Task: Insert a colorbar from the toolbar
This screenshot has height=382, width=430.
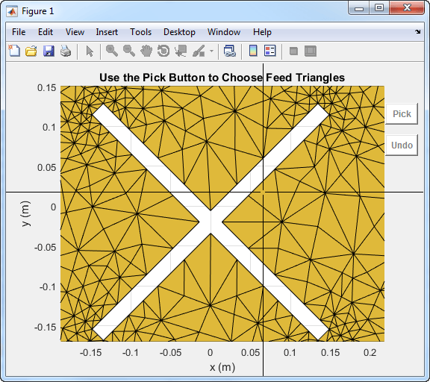Action: [x=253, y=51]
